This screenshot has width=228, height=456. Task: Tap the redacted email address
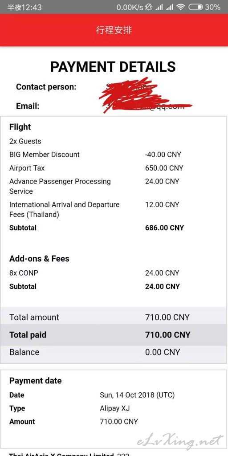click(146, 106)
